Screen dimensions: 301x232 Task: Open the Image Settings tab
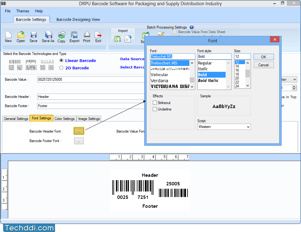[x=89, y=119]
